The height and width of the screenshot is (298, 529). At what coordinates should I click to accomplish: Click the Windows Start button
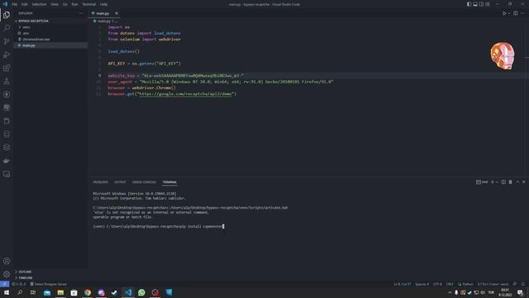pyautogui.click(x=7, y=292)
